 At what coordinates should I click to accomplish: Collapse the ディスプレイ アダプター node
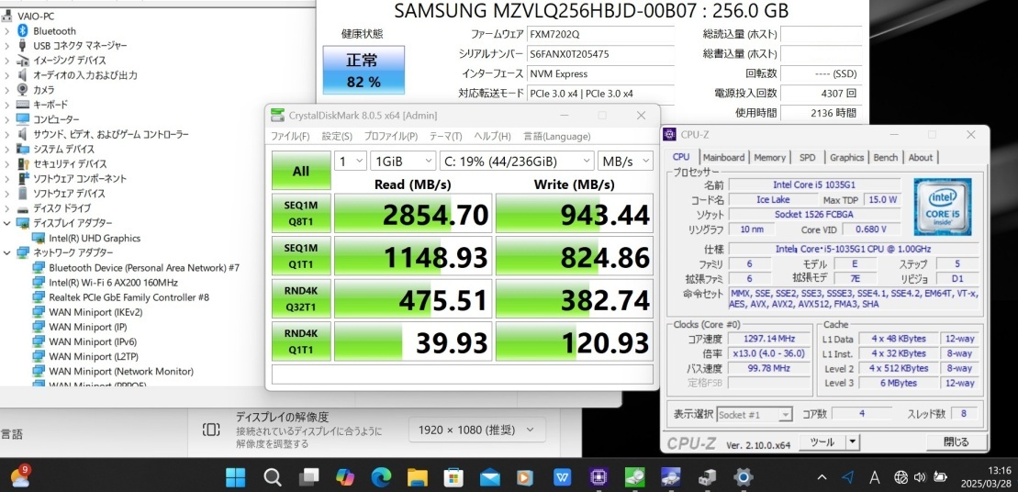click(7, 223)
